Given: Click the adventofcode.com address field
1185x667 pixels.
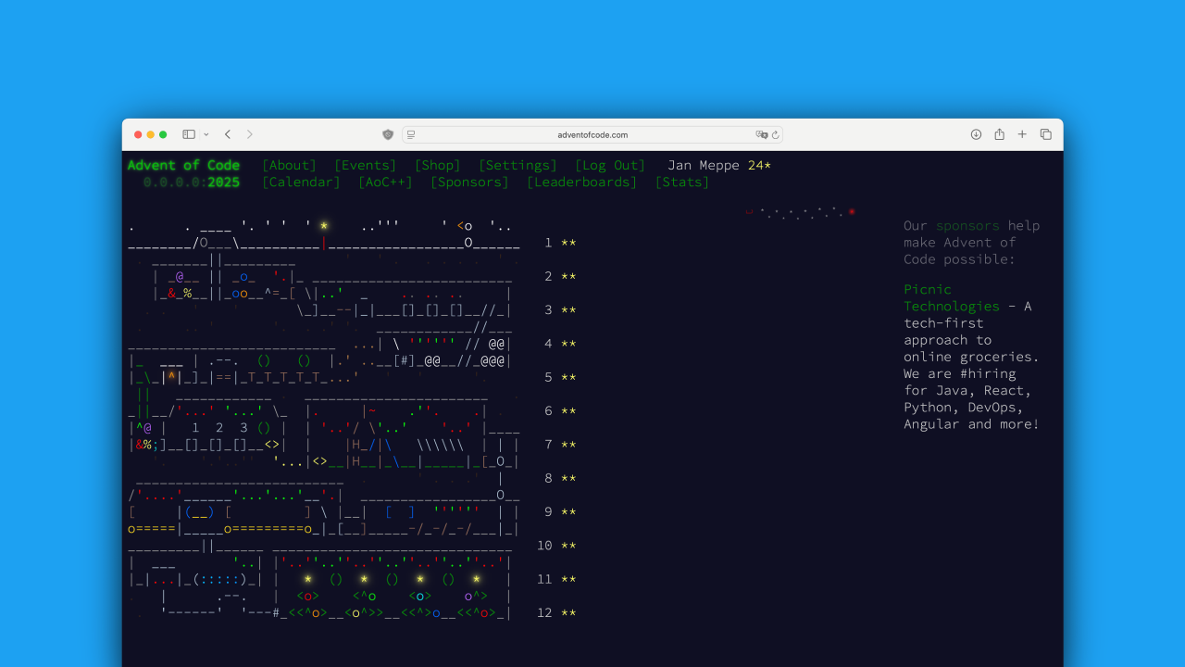Looking at the screenshot, I should click(x=592, y=134).
